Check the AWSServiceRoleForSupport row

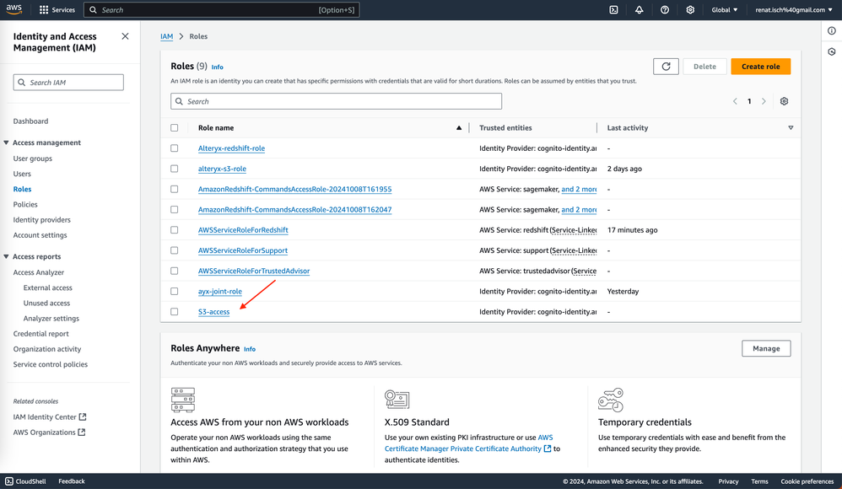pyautogui.click(x=174, y=250)
